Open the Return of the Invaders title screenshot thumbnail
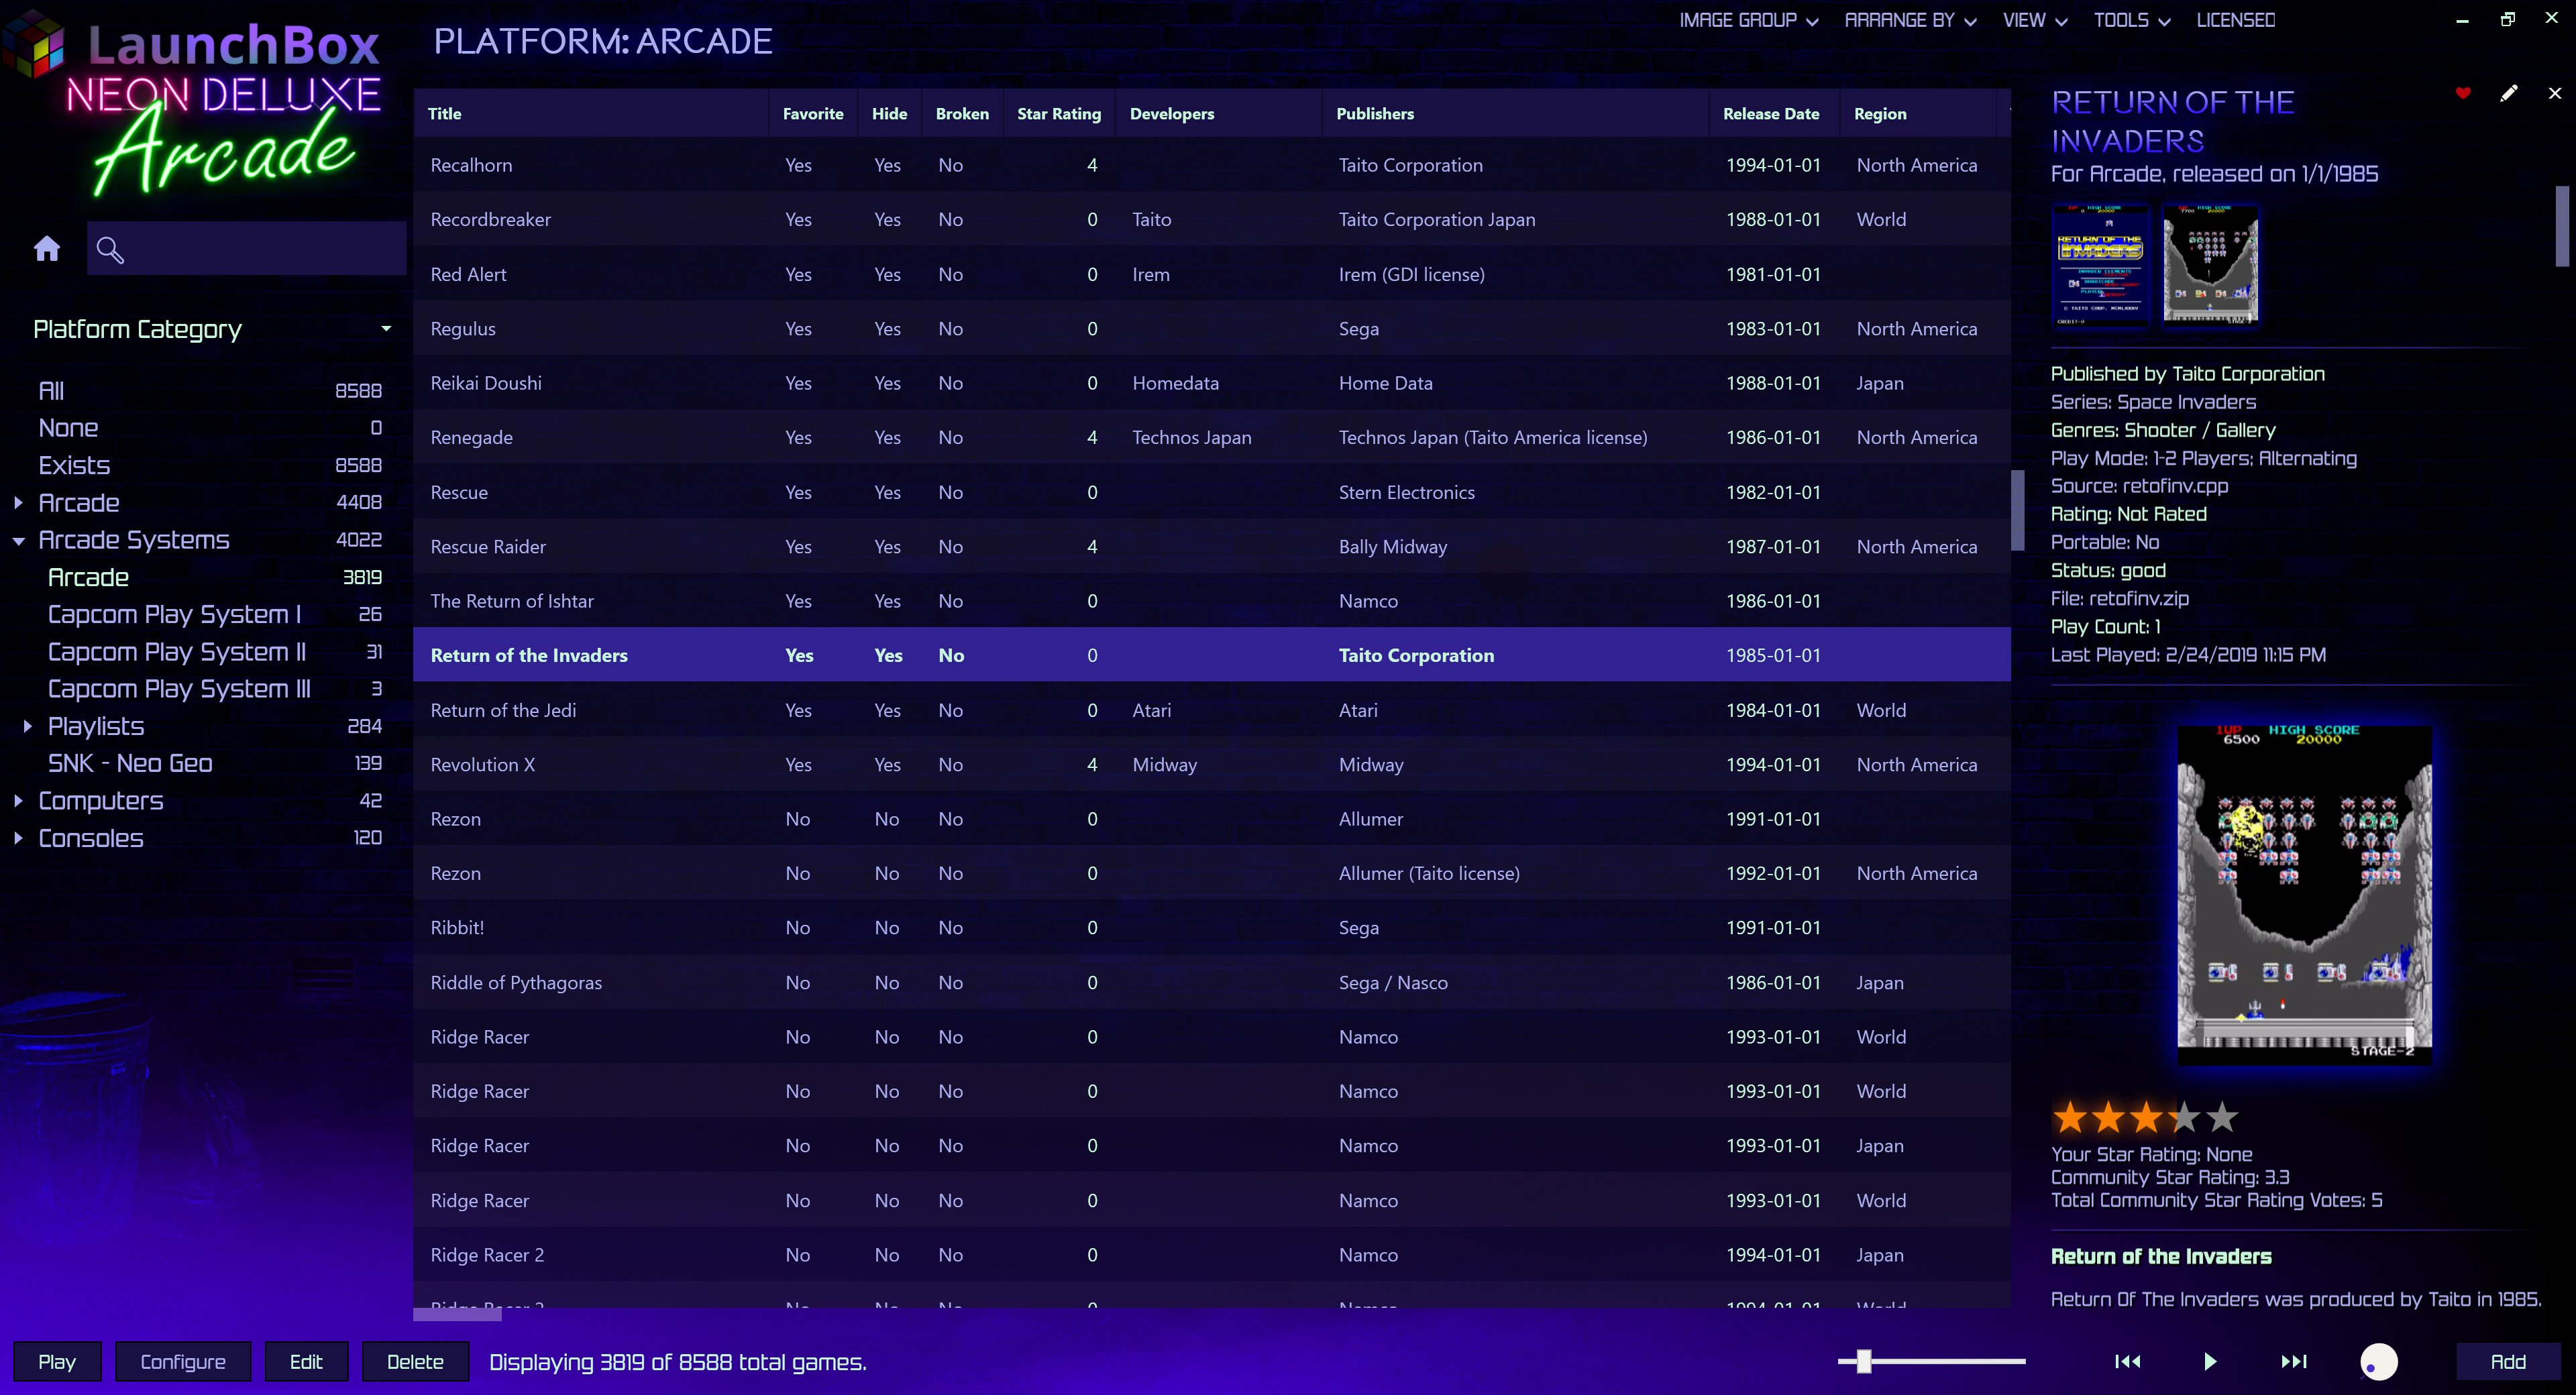 click(x=2100, y=265)
